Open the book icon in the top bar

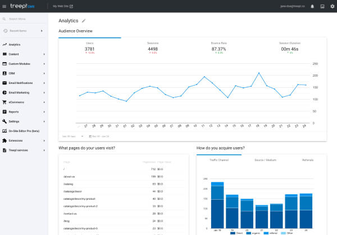pos(322,6)
